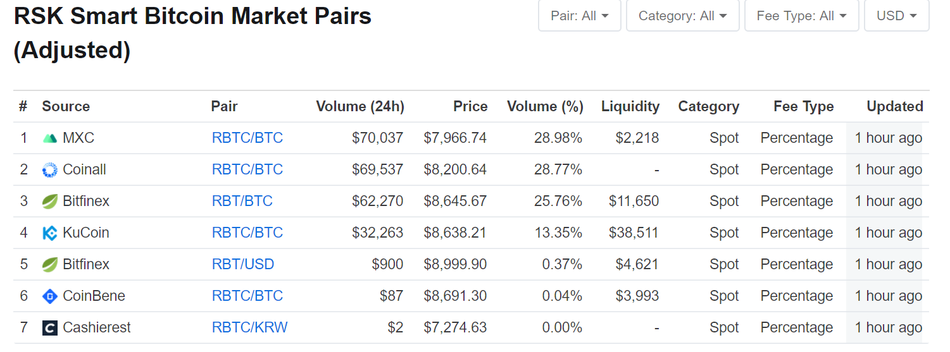The height and width of the screenshot is (352, 950).
Task: Click the MXC exchange logo icon
Action: point(50,138)
